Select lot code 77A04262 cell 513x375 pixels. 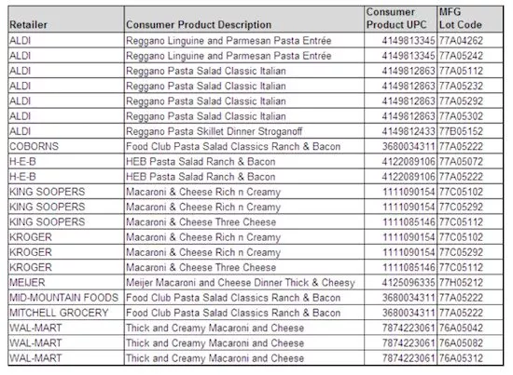coord(470,40)
